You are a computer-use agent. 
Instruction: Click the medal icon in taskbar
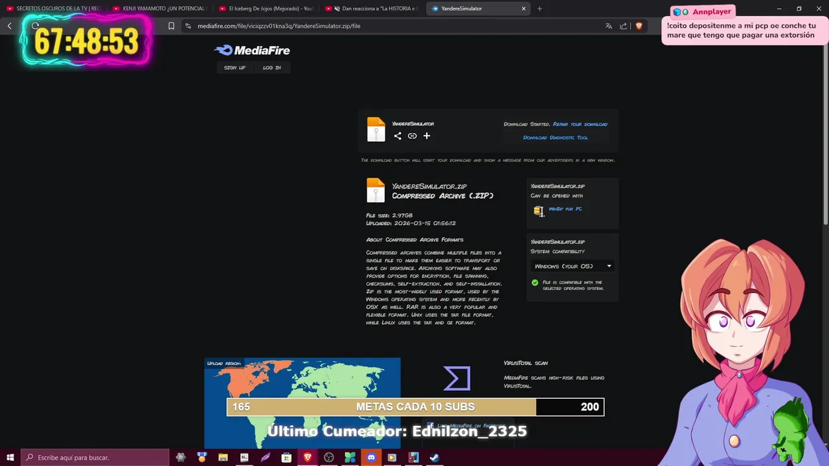point(202,458)
